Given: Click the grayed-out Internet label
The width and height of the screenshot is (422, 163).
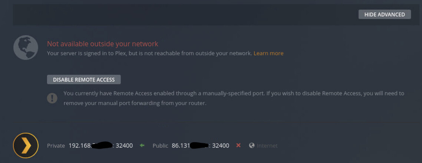Looking at the screenshot, I should [x=267, y=146].
